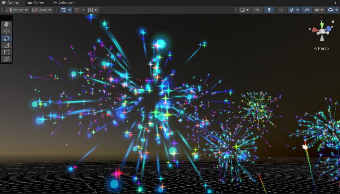The width and height of the screenshot is (340, 194).
Task: Switch to the Game tab
Action: coord(36,3)
